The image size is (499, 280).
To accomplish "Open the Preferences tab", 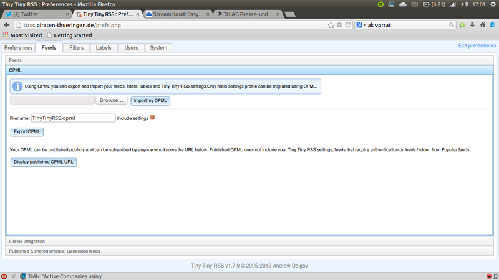I will pyautogui.click(x=19, y=48).
